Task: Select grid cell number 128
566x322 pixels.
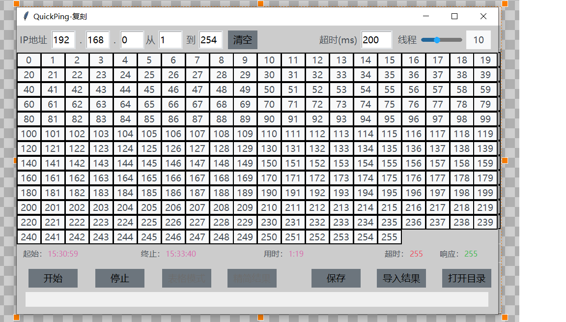Action: (221, 148)
